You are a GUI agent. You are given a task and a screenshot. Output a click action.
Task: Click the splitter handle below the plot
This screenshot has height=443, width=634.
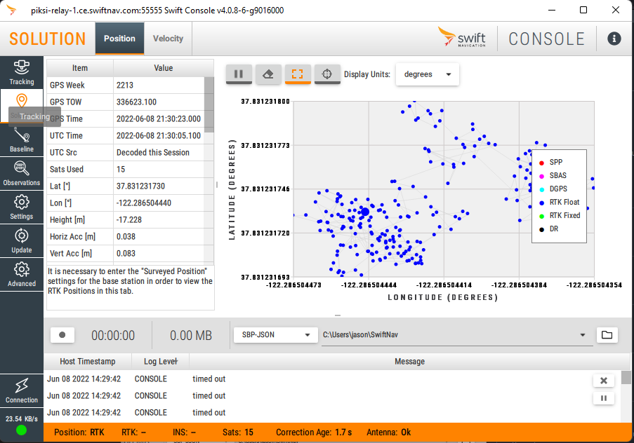coord(338,315)
